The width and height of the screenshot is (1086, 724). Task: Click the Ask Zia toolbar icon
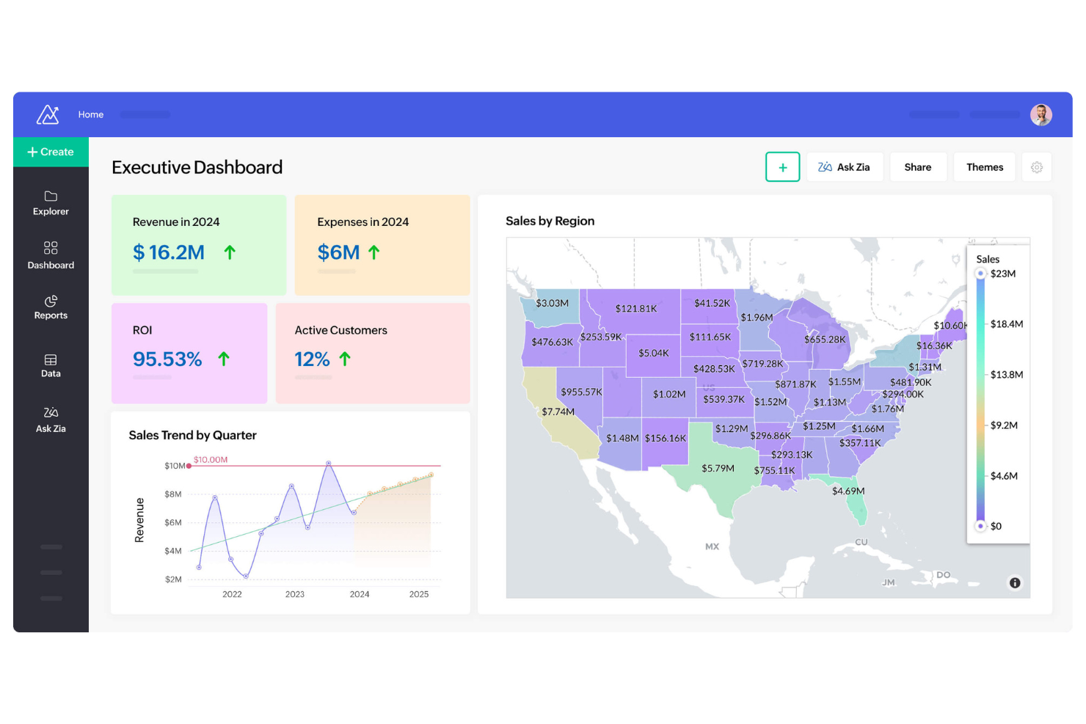pyautogui.click(x=845, y=167)
